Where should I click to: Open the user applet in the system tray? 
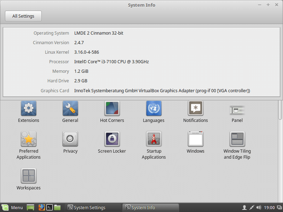point(244,207)
